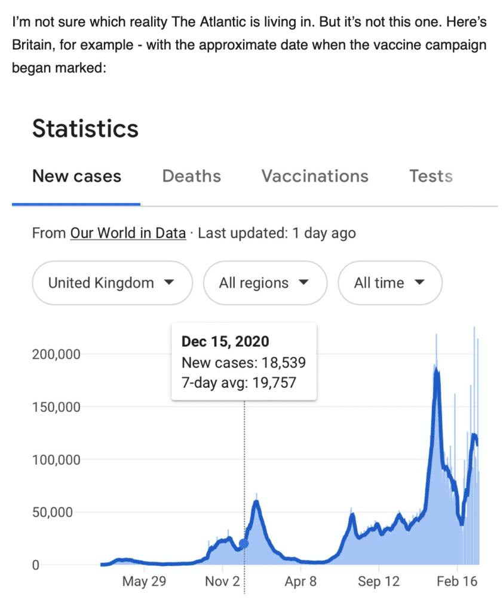Viewport: 503px width, 612px height.
Task: Click the Feb 16 axis label
Action: tap(457, 581)
